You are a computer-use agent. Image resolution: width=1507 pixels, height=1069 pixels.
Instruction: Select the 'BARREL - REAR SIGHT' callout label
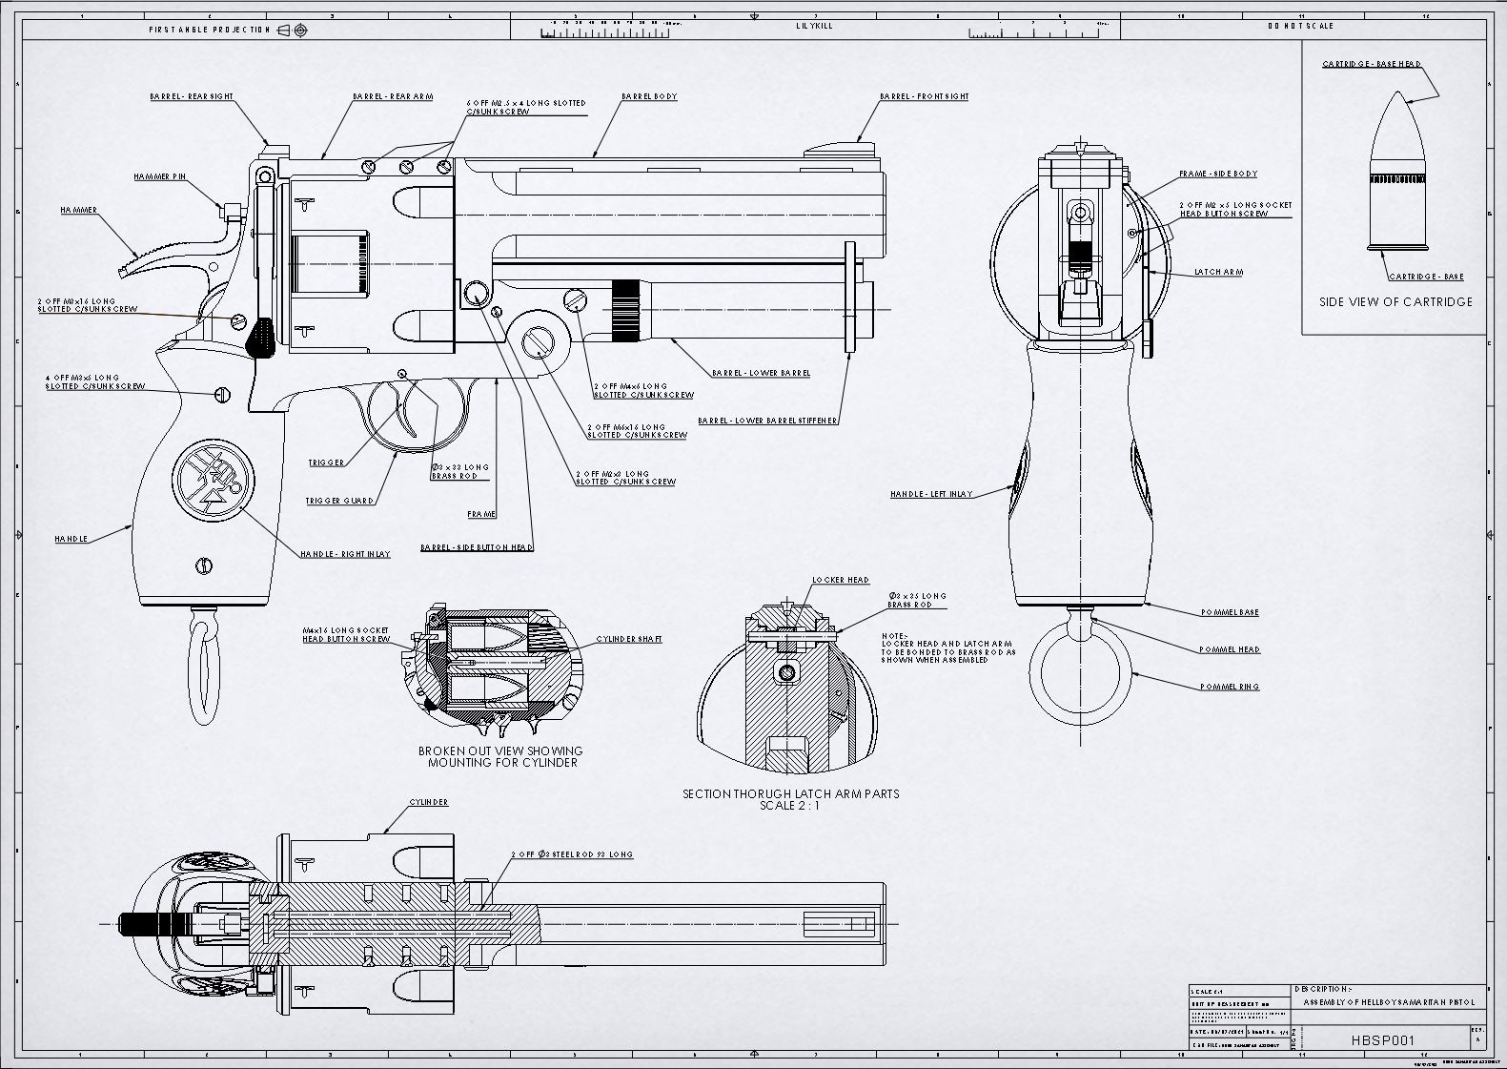coord(192,96)
